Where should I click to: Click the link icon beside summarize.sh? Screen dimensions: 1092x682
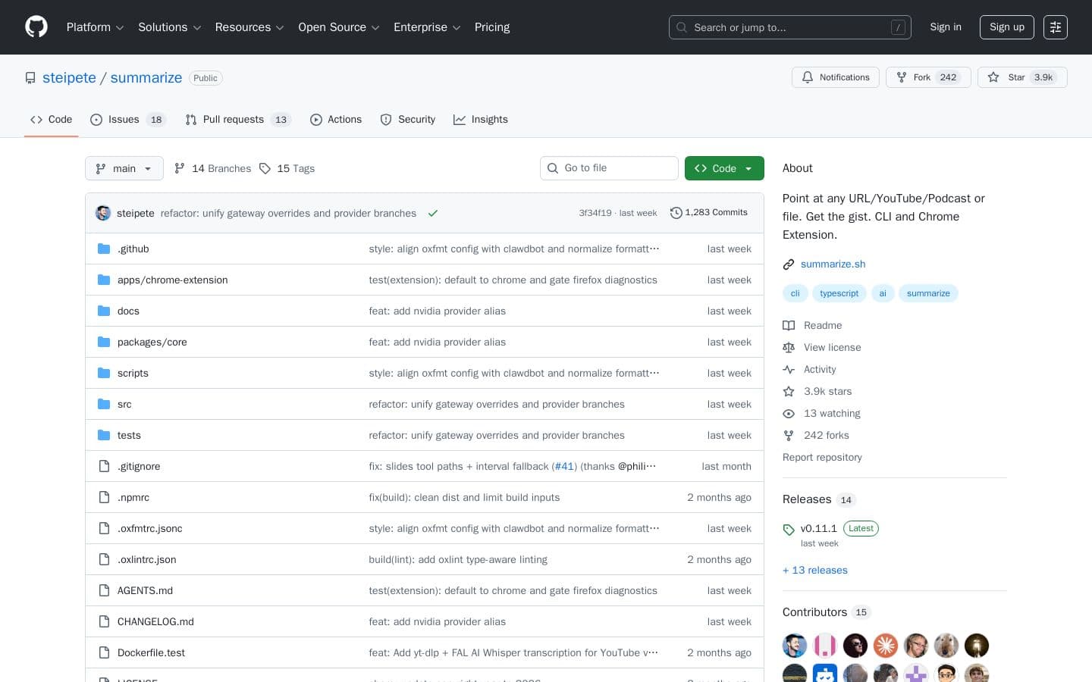(x=789, y=264)
